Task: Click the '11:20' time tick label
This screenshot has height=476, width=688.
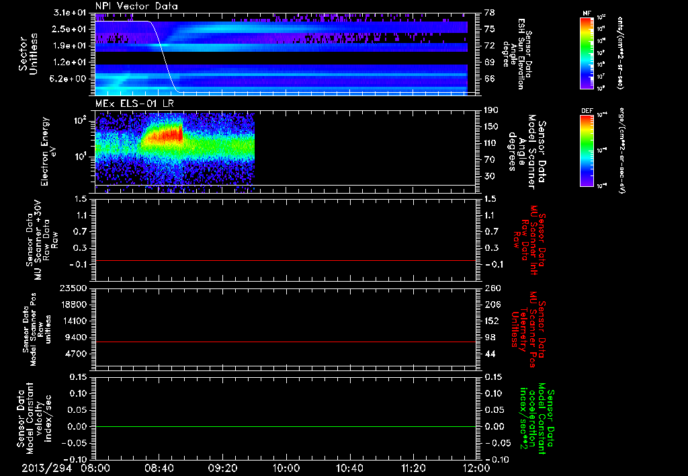Action: pos(413,468)
